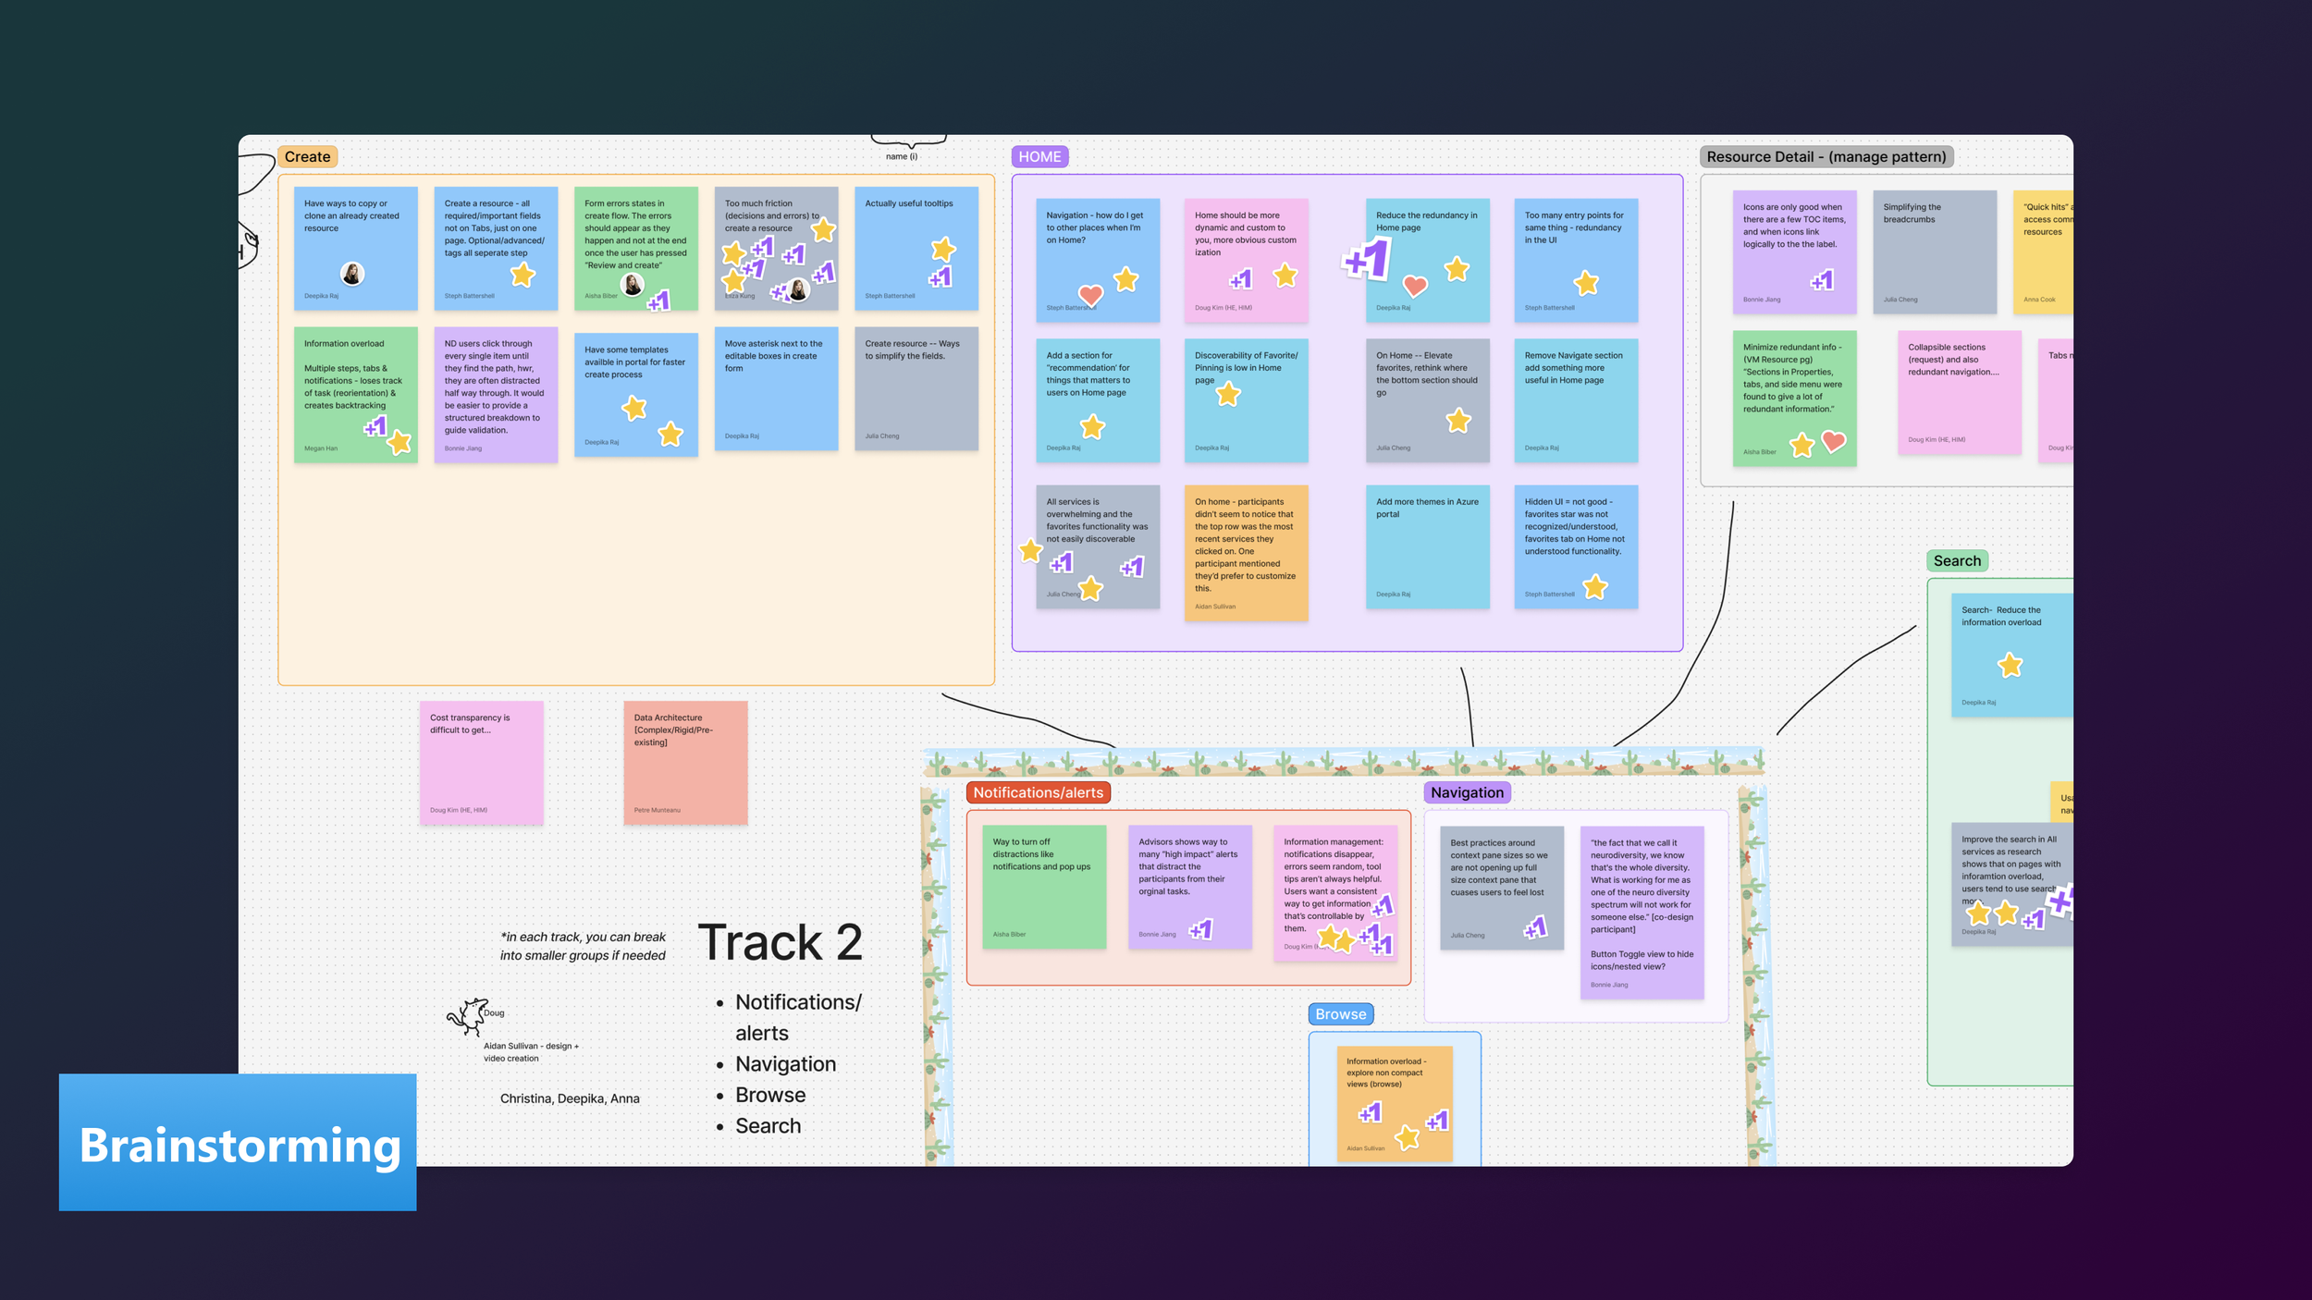Viewport: 2312px width, 1300px height.
Task: Click the avatar on the "Form errors states" note
Action: click(x=633, y=285)
